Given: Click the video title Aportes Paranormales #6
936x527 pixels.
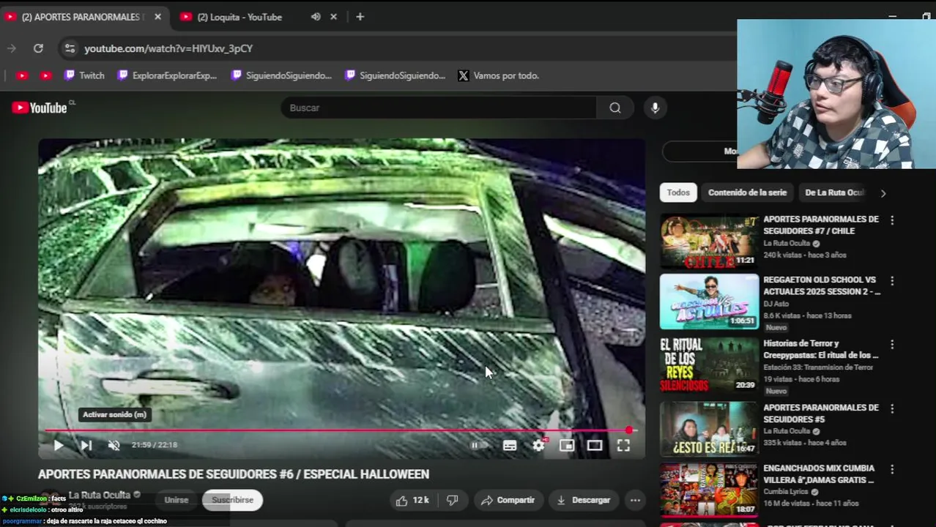Looking at the screenshot, I should pos(234,474).
